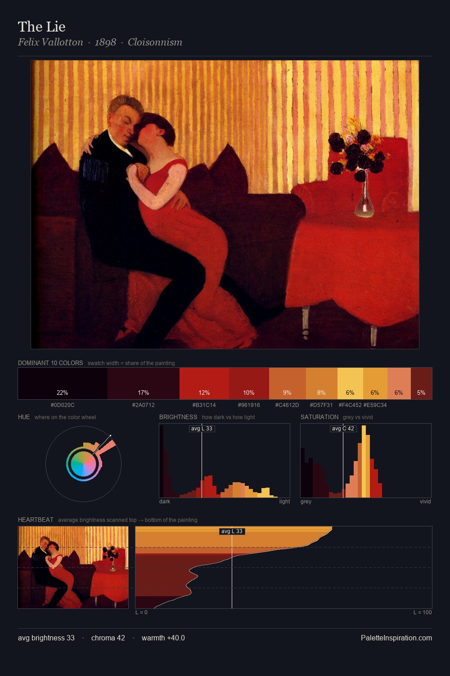Click the "DOMINANT 10 COLORS" heading
Screen dimensions: 450x676
pos(50,363)
